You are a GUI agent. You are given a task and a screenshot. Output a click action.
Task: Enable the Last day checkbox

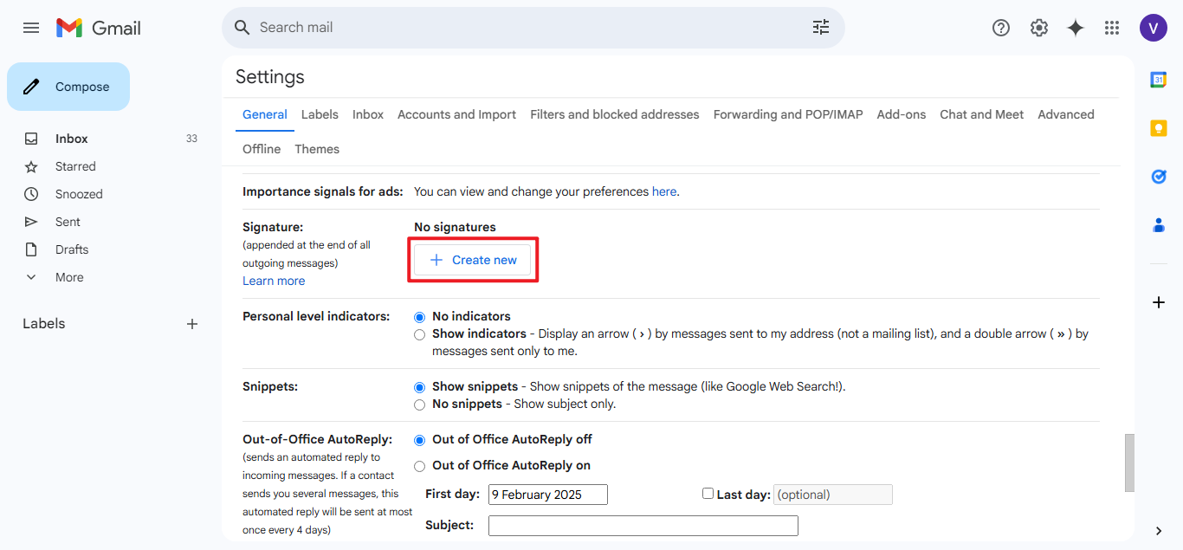(x=708, y=494)
